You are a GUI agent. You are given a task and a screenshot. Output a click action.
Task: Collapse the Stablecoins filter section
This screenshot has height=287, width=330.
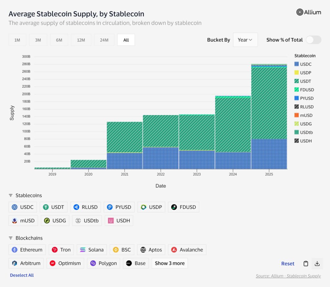tap(10, 195)
